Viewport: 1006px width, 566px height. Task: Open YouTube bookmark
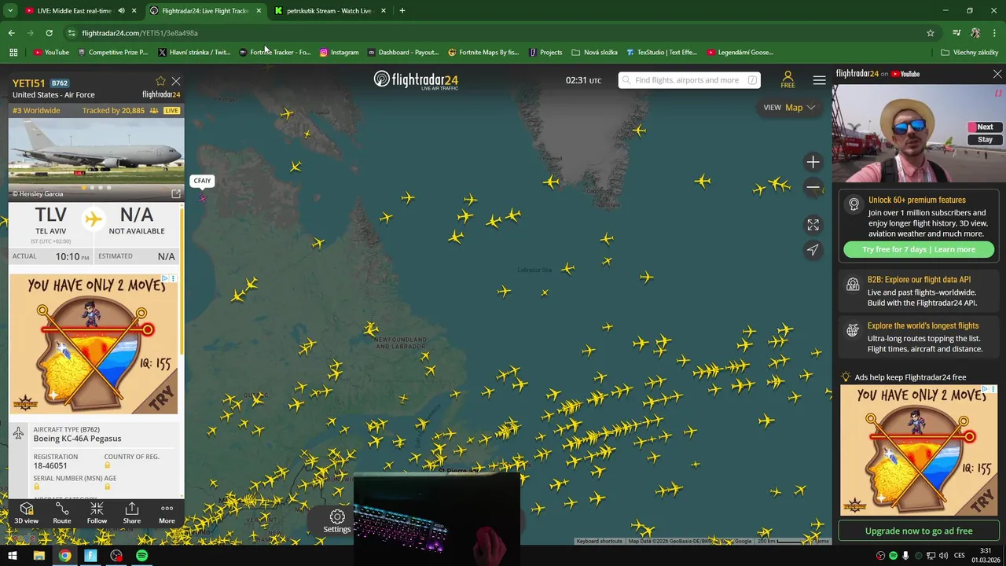coord(51,53)
